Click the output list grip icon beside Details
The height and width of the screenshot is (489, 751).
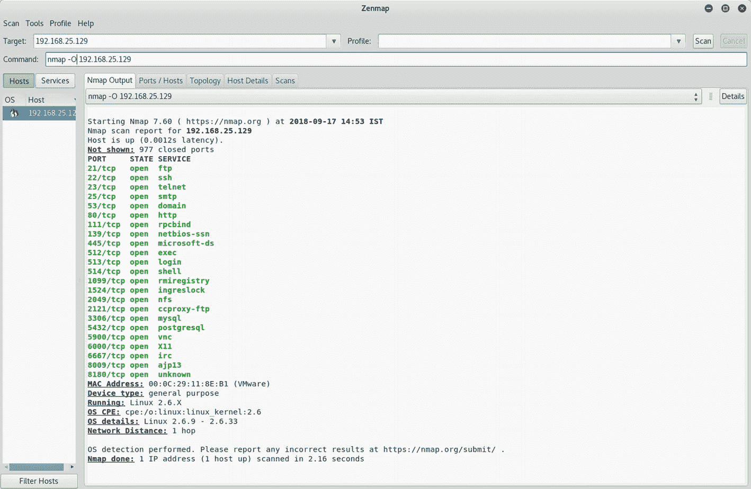[711, 96]
